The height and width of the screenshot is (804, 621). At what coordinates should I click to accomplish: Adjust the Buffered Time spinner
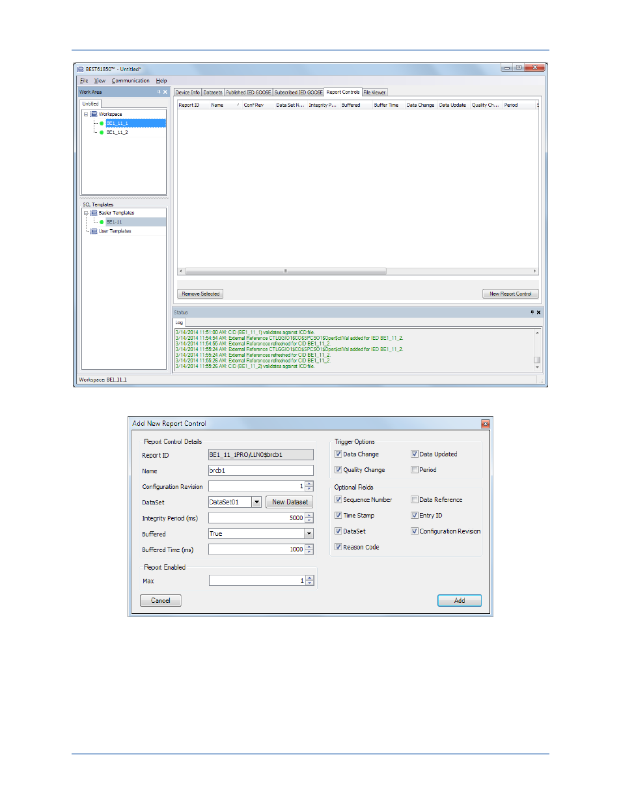pyautogui.click(x=309, y=549)
